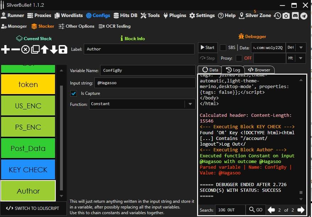Screen dimensions: 312x217
Task: Switch to the Browser tab in the debugger
Action: click(259, 70)
